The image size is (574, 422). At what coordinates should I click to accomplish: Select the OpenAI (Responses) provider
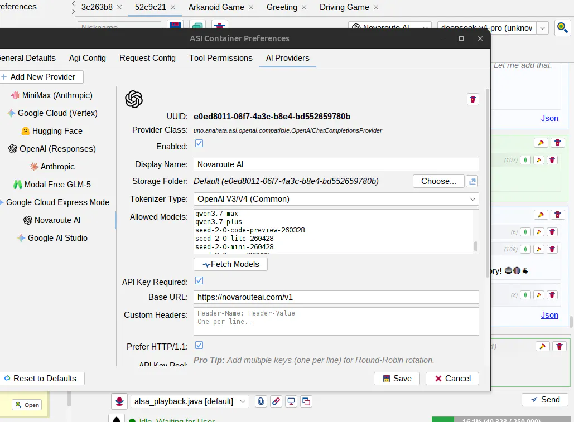[52, 149]
